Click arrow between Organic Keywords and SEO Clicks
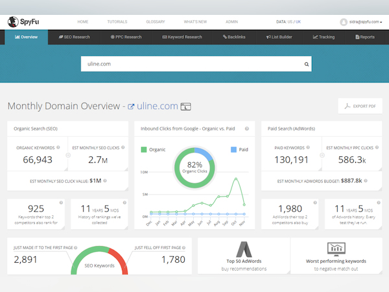Viewport: 389px width, 292px height. [68, 155]
